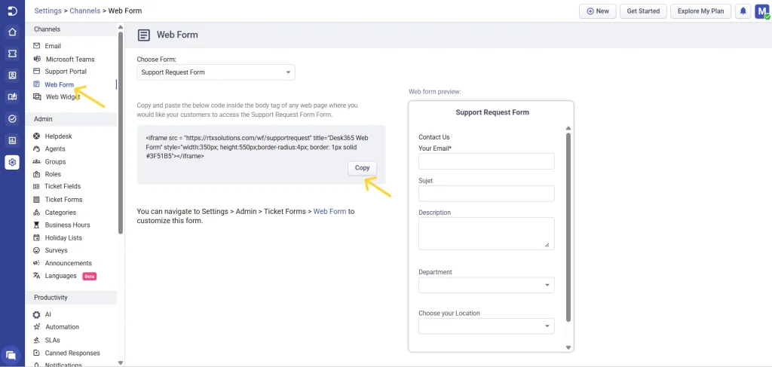Click the notifications bell icon

click(x=743, y=11)
